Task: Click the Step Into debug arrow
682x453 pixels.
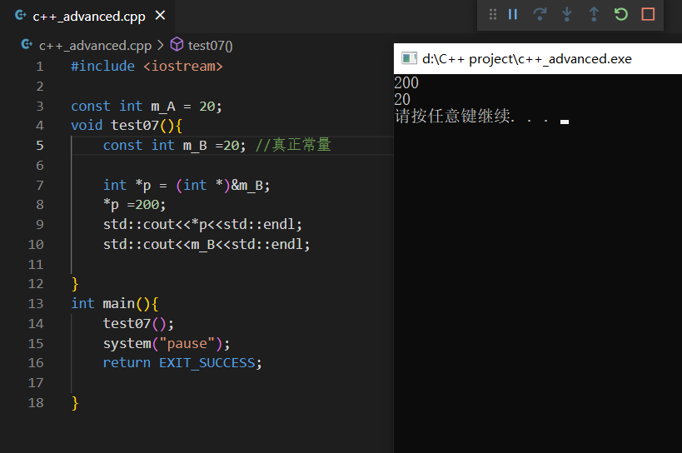Action: 567,14
